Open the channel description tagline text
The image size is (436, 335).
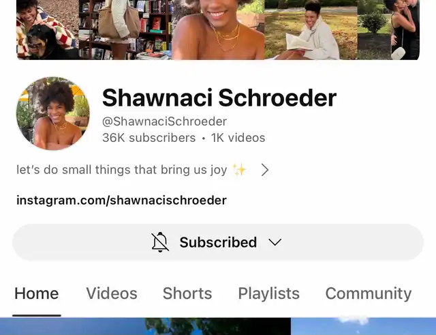(122, 170)
